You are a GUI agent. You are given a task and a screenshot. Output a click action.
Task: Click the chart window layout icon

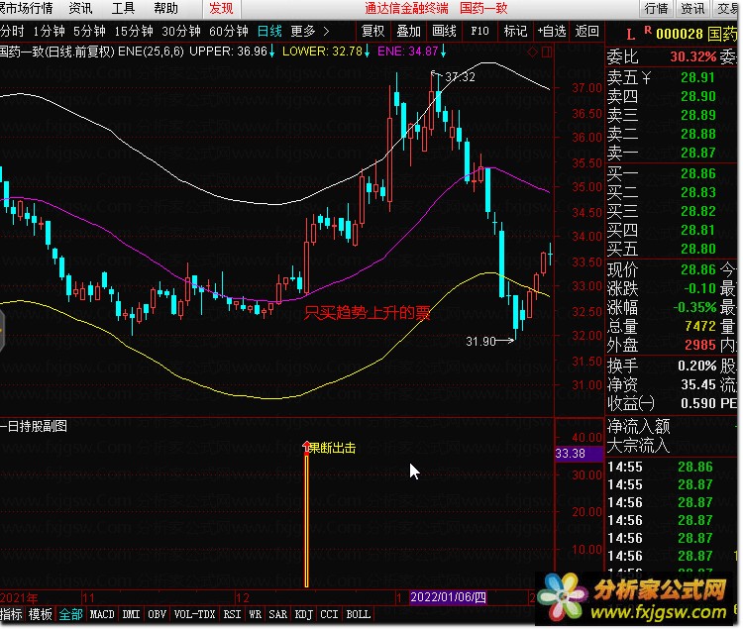(x=546, y=52)
